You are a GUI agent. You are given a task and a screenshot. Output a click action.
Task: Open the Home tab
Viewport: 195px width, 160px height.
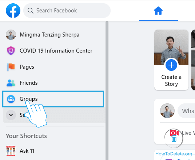[158, 11]
